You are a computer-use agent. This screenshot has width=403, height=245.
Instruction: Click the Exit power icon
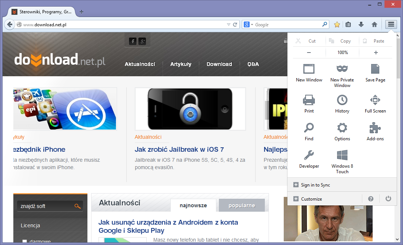point(388,198)
